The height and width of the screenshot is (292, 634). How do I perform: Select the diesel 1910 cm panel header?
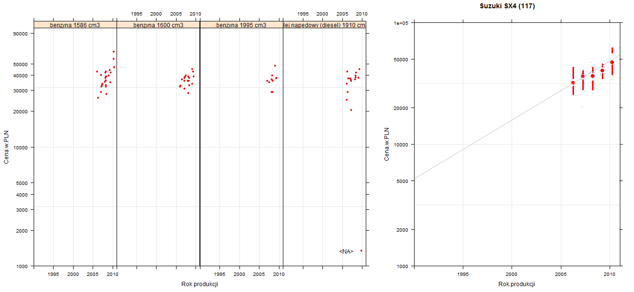[325, 25]
